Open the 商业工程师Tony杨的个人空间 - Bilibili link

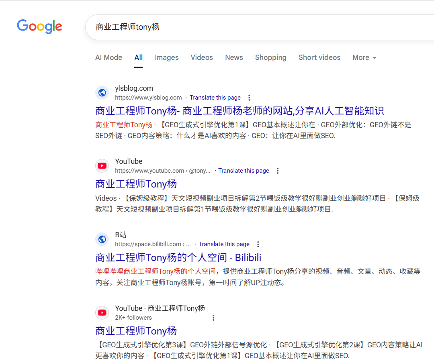(178, 257)
